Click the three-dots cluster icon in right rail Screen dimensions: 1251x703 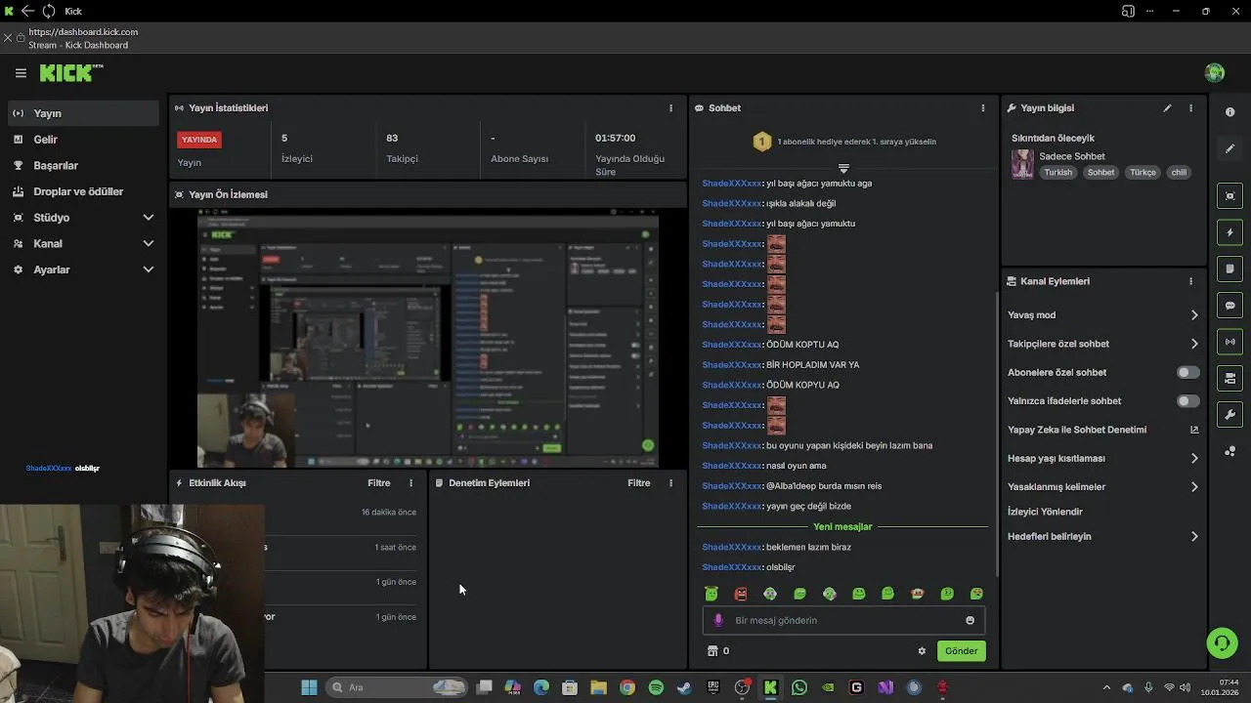(x=1230, y=451)
